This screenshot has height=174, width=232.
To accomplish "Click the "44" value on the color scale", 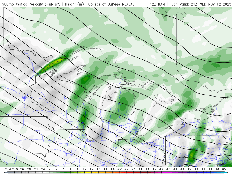I will pyautogui.click(x=204, y=169).
